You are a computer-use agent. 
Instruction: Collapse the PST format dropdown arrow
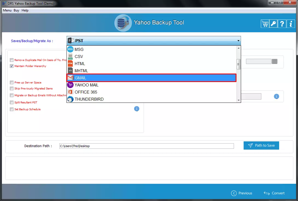tap(238, 41)
